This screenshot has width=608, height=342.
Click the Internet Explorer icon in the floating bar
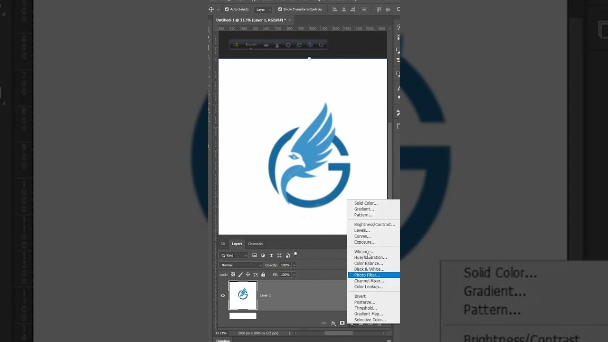coord(299,45)
